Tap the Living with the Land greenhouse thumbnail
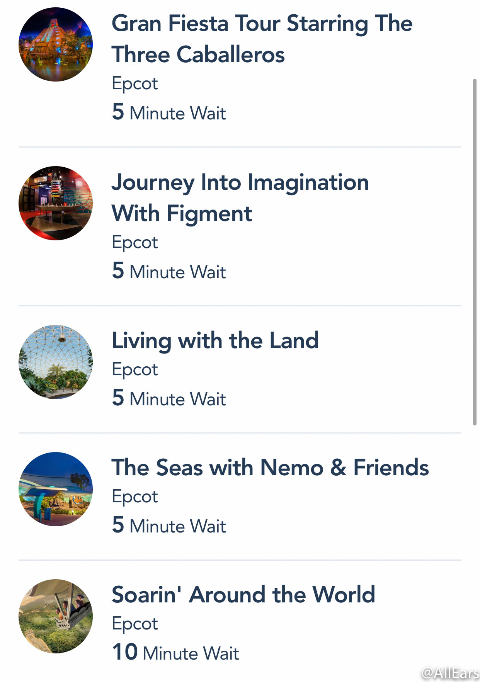This screenshot has height=682, width=480. 56,362
